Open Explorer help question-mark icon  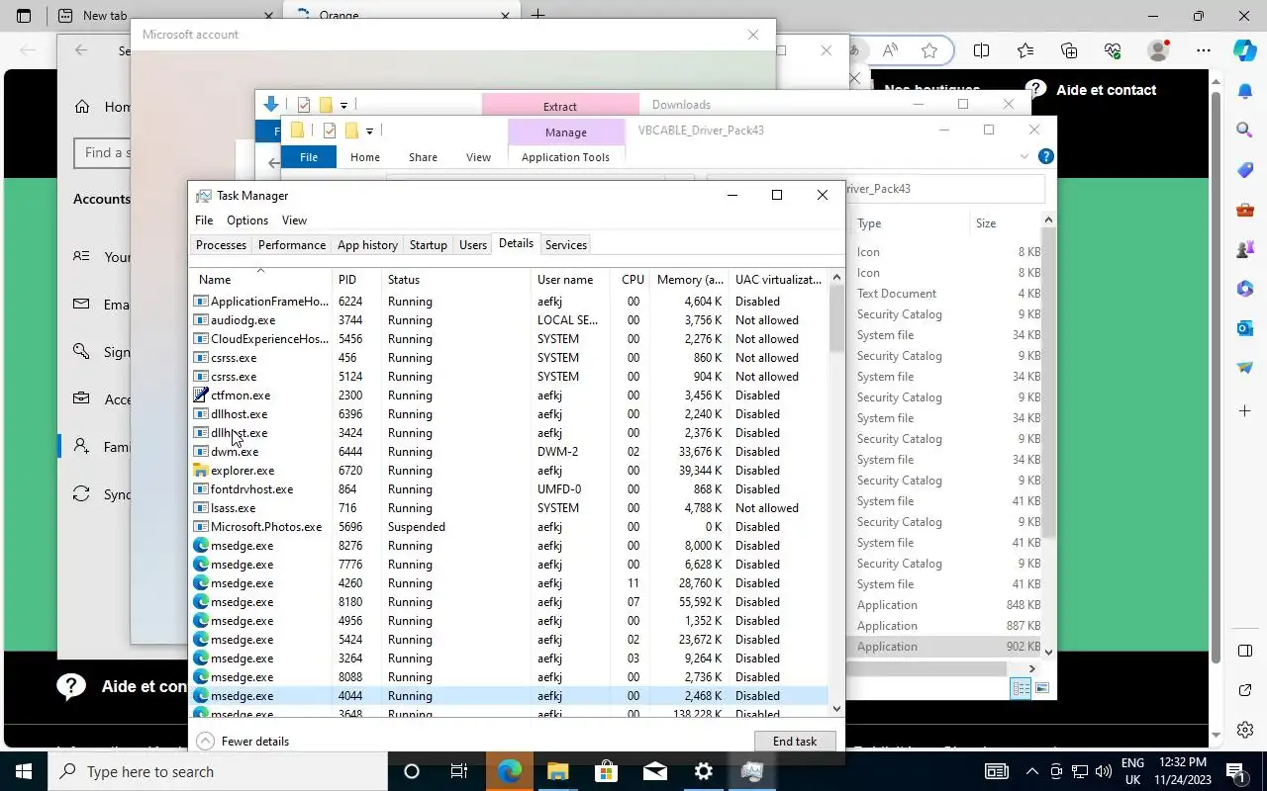click(1045, 156)
